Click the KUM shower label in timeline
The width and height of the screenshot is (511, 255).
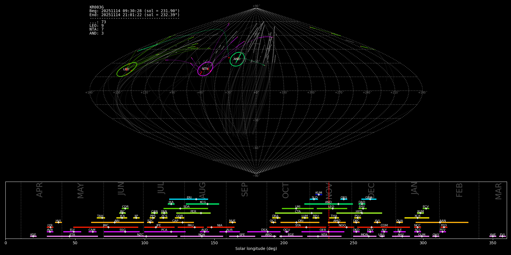[x=319, y=193]
